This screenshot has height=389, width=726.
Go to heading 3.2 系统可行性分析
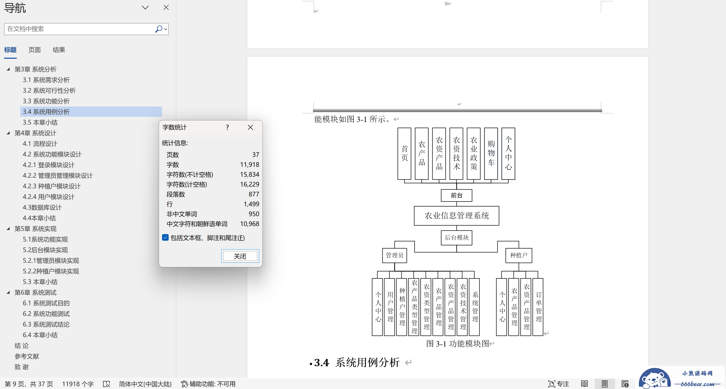(x=49, y=91)
